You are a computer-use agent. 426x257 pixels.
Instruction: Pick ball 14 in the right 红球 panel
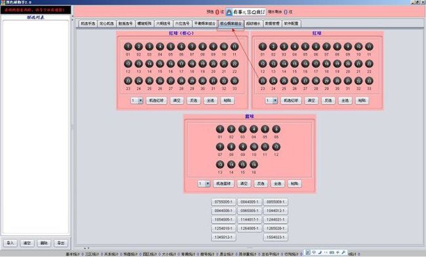[284, 63]
